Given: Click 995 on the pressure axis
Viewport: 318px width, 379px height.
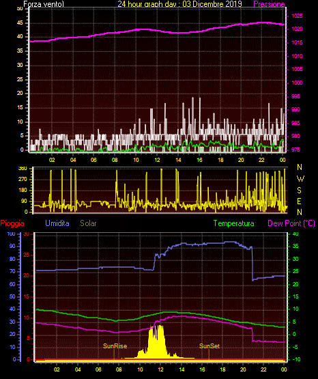Looking at the screenshot, I should click(295, 96).
